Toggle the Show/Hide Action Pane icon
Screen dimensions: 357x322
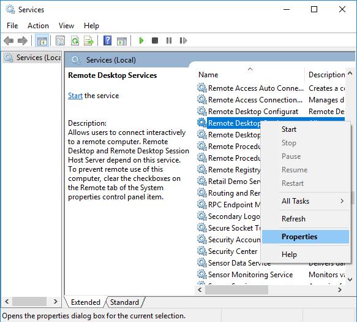122,41
